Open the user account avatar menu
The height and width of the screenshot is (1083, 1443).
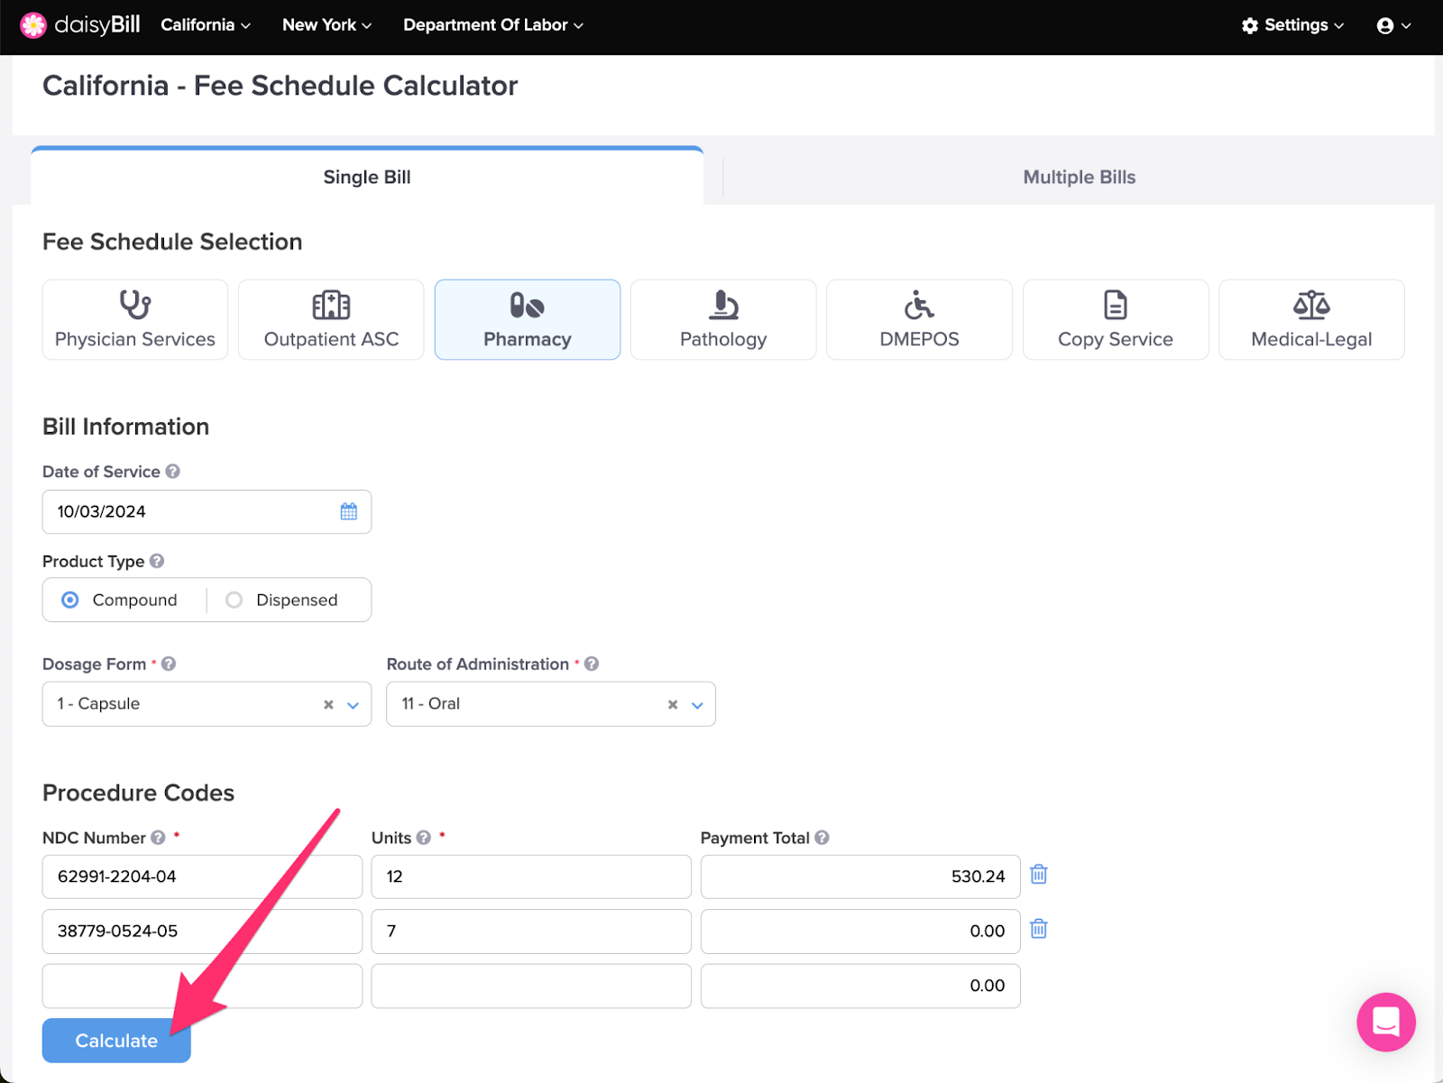(1393, 25)
